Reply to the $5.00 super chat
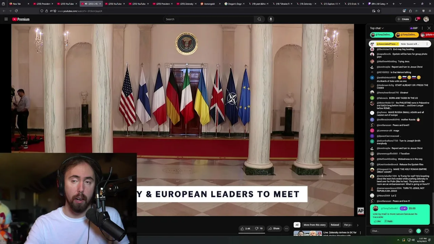This screenshot has width=434, height=244. click(389, 221)
